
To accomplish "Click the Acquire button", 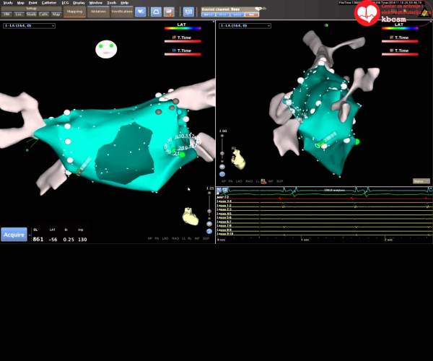I will [x=14, y=235].
